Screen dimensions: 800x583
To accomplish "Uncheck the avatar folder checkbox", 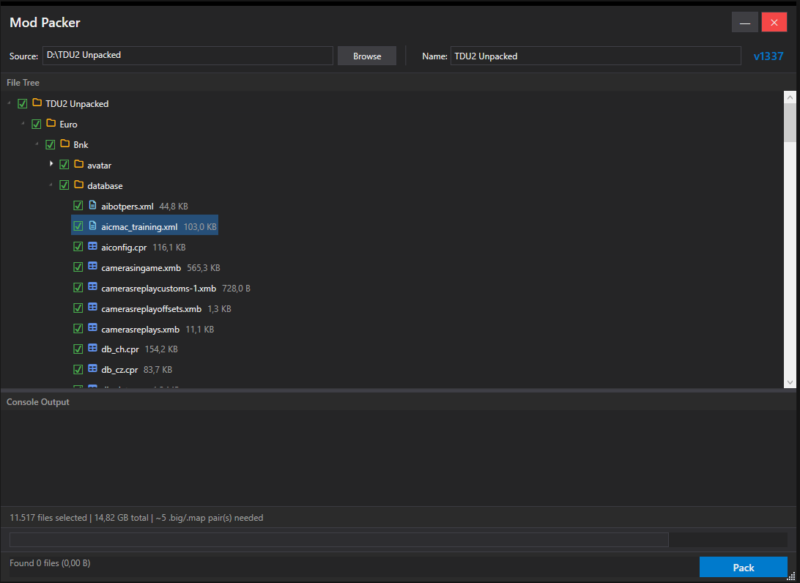I will pyautogui.click(x=64, y=165).
